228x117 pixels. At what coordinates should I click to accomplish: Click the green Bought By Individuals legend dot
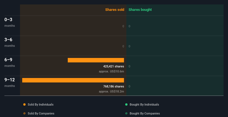(x=126, y=104)
